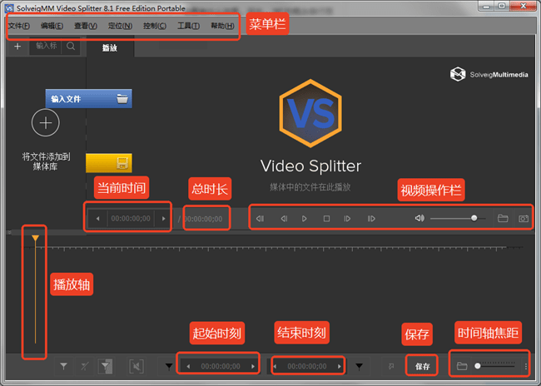541x386 pixels.
Task: Close the Video Splitter window
Action: [524, 6]
